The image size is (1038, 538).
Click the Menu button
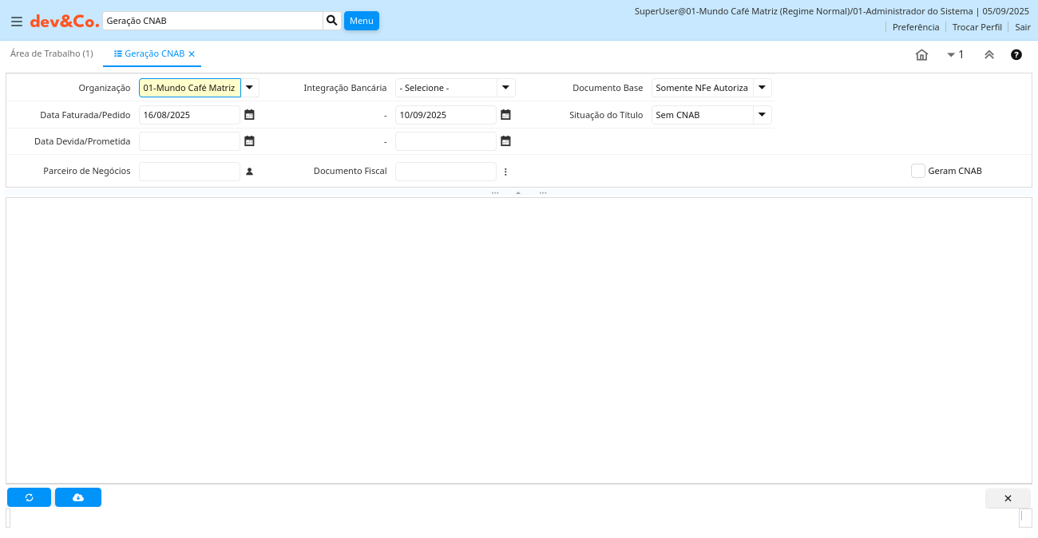coord(361,21)
